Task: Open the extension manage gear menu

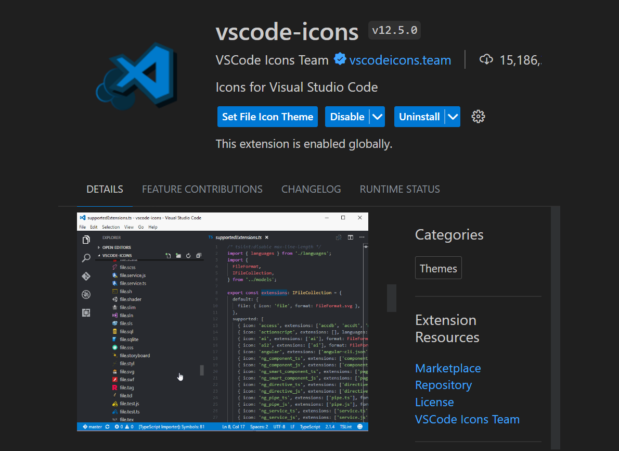Action: tap(478, 117)
